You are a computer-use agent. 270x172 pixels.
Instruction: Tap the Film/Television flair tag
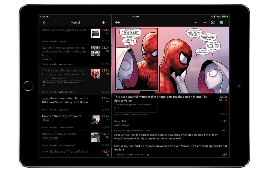point(51,138)
